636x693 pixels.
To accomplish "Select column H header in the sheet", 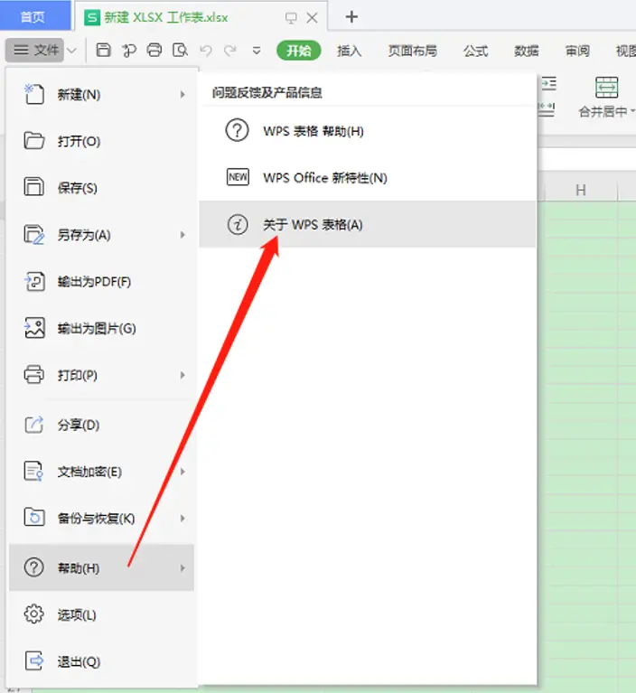I will tap(581, 190).
